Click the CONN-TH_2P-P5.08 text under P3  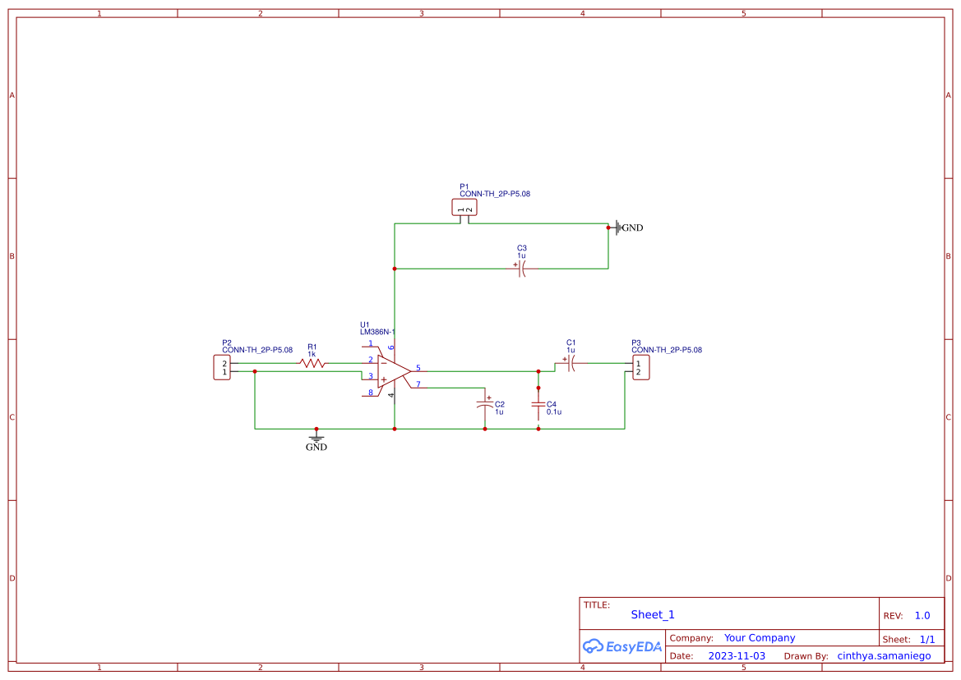click(x=667, y=350)
